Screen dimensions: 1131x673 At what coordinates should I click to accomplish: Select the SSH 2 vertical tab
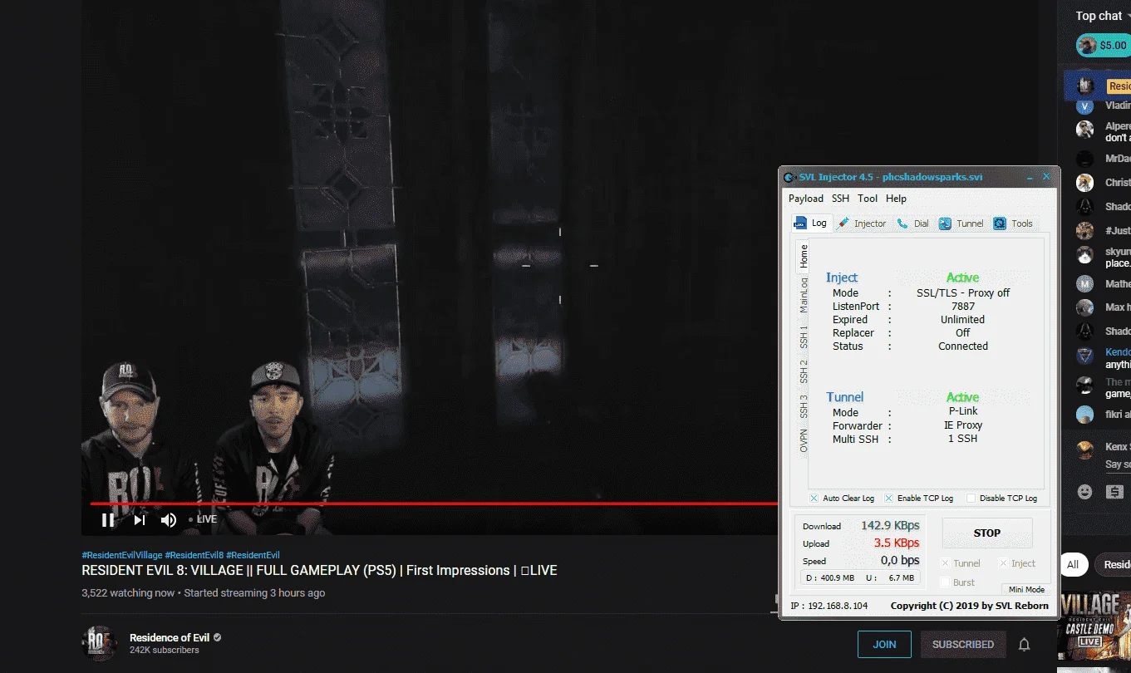[804, 372]
